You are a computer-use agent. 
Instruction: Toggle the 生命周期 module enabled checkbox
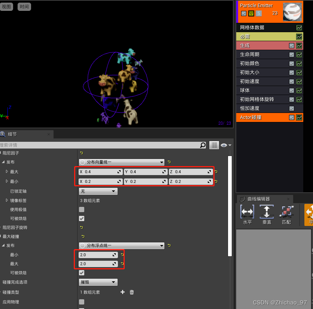[x=291, y=55]
